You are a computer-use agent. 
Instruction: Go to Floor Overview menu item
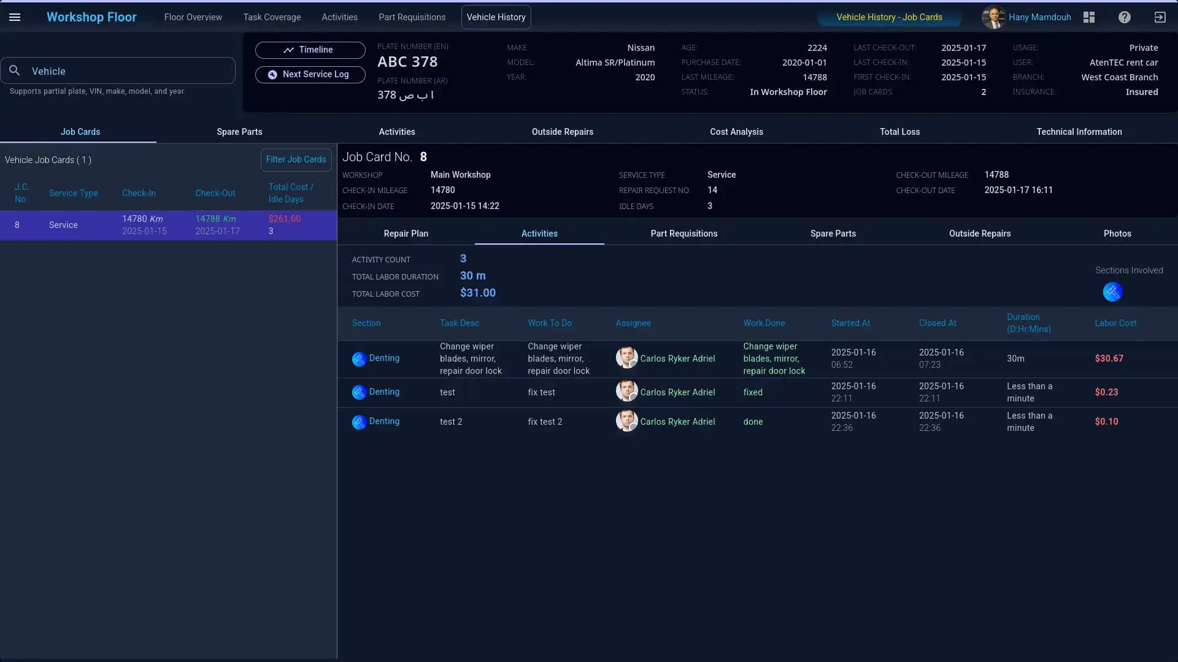[193, 17]
